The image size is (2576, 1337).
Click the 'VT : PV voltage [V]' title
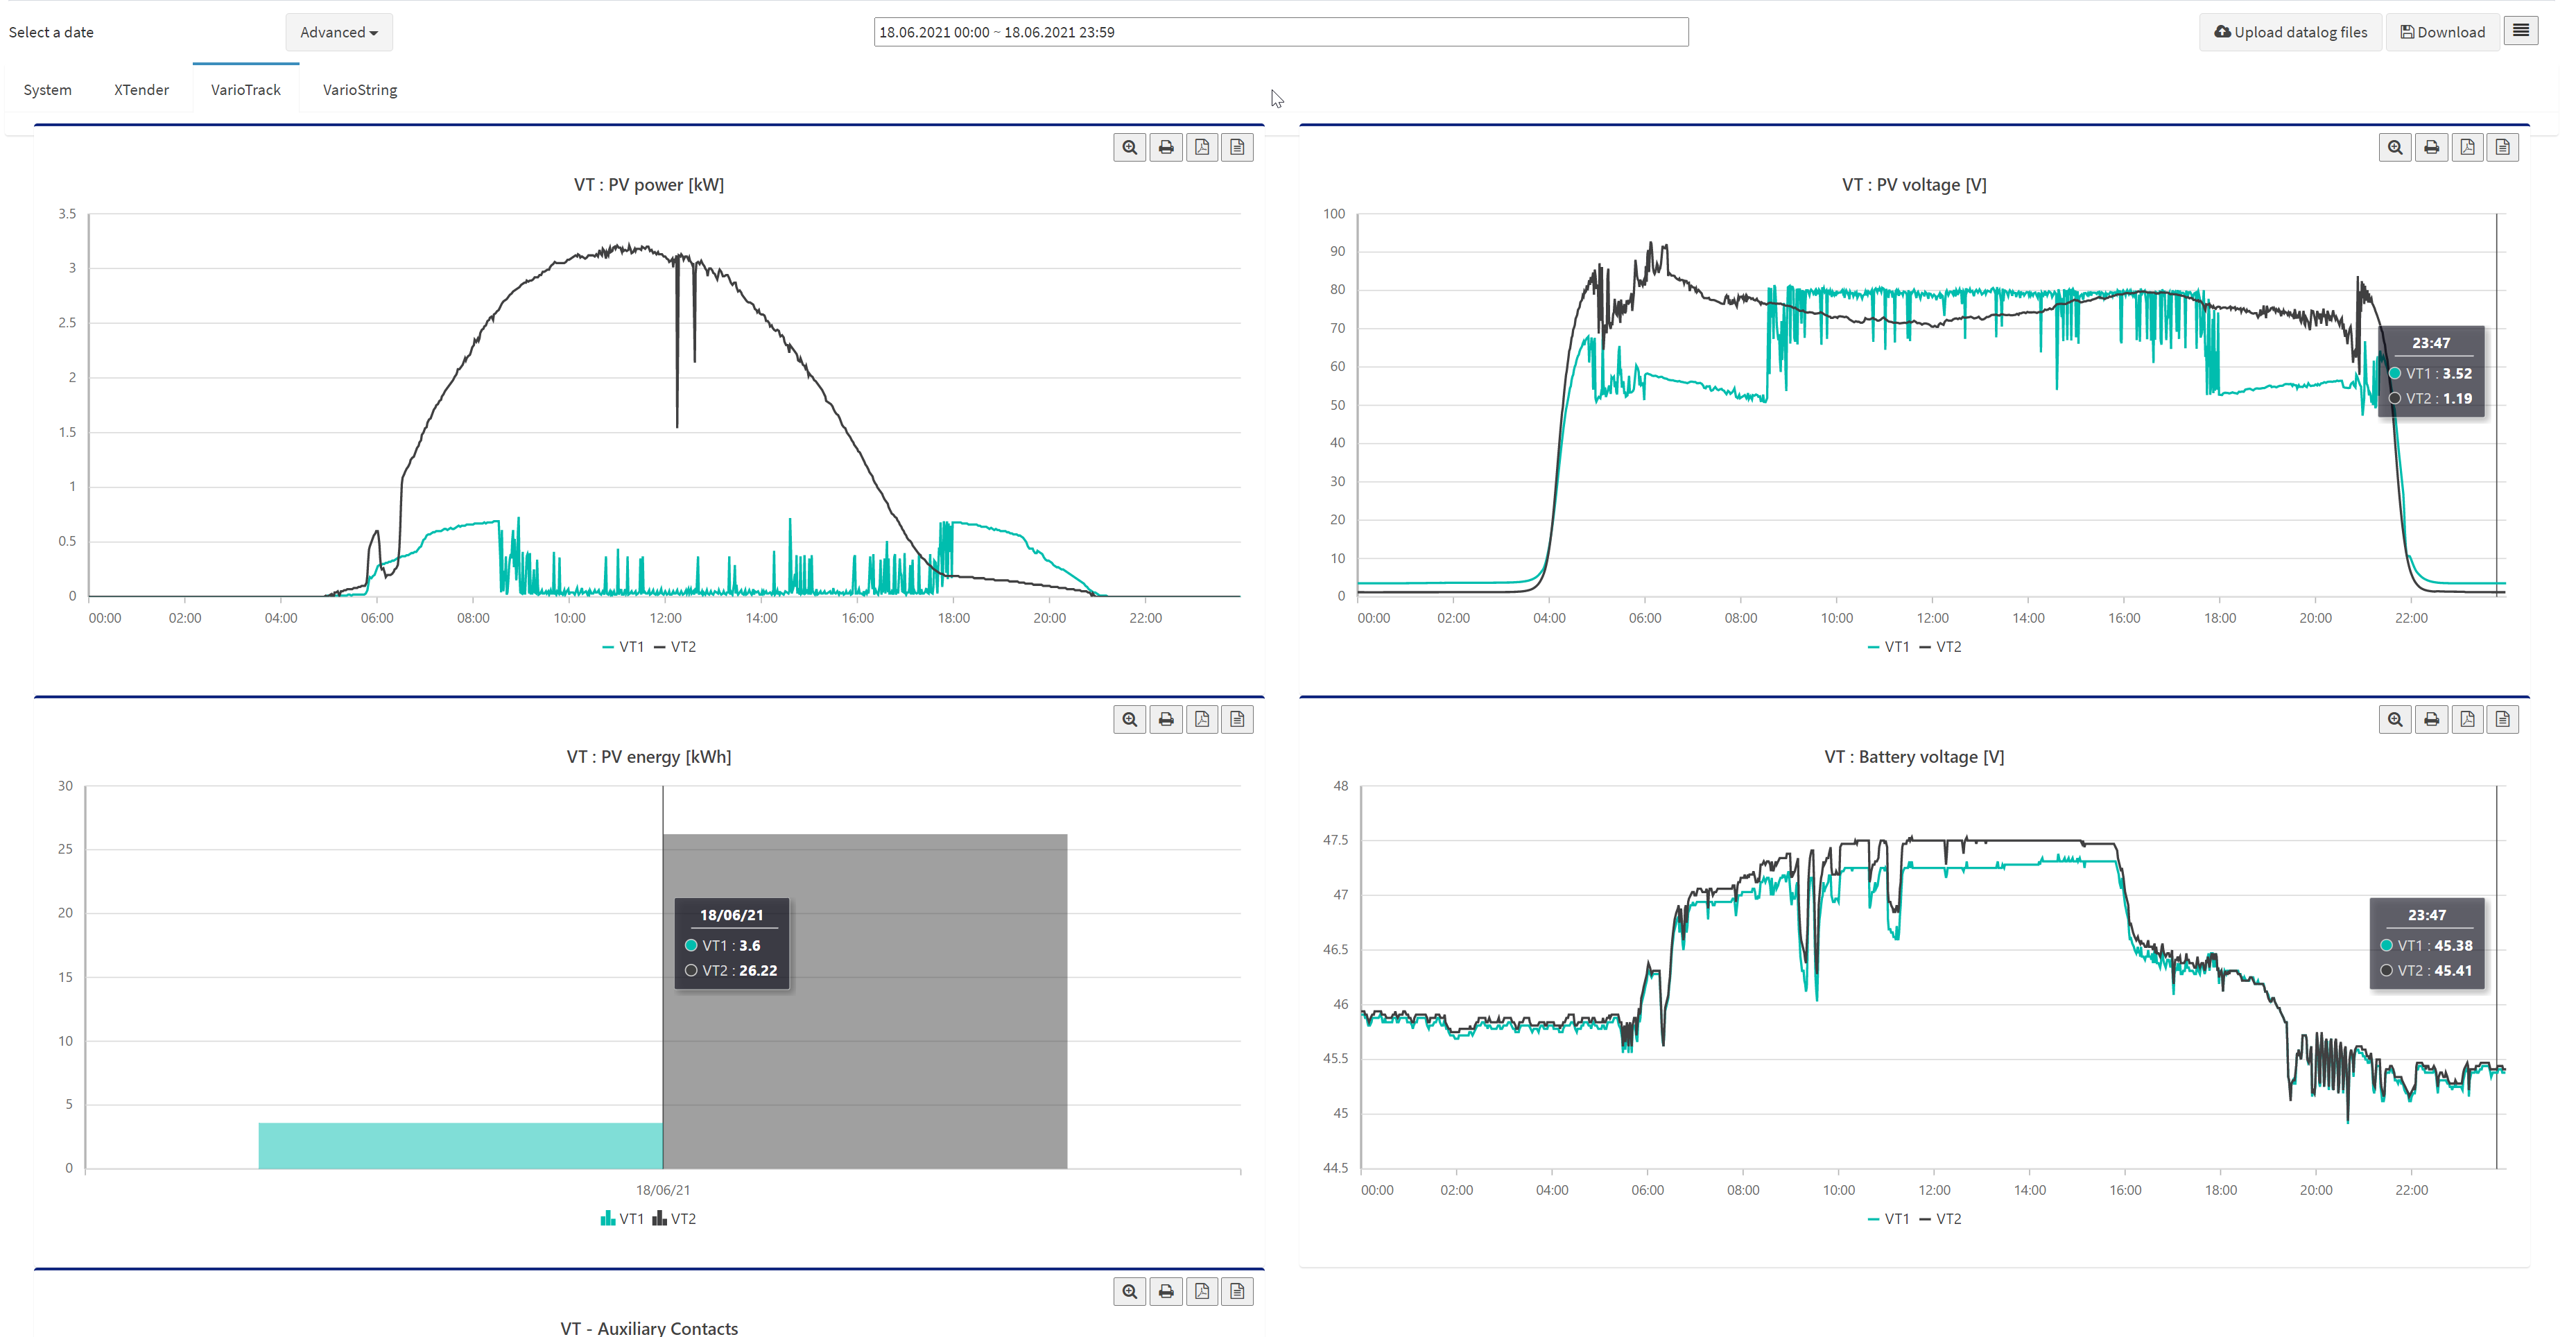click(x=1914, y=185)
